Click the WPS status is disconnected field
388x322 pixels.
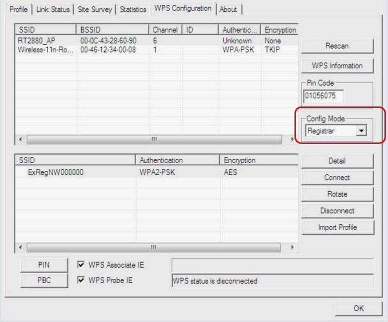272,280
